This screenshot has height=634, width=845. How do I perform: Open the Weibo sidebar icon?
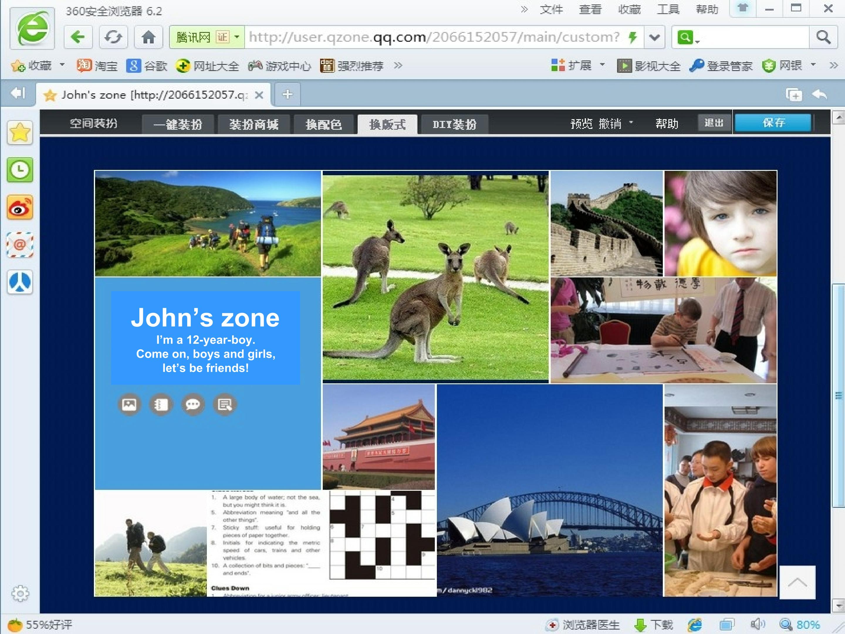(x=20, y=208)
